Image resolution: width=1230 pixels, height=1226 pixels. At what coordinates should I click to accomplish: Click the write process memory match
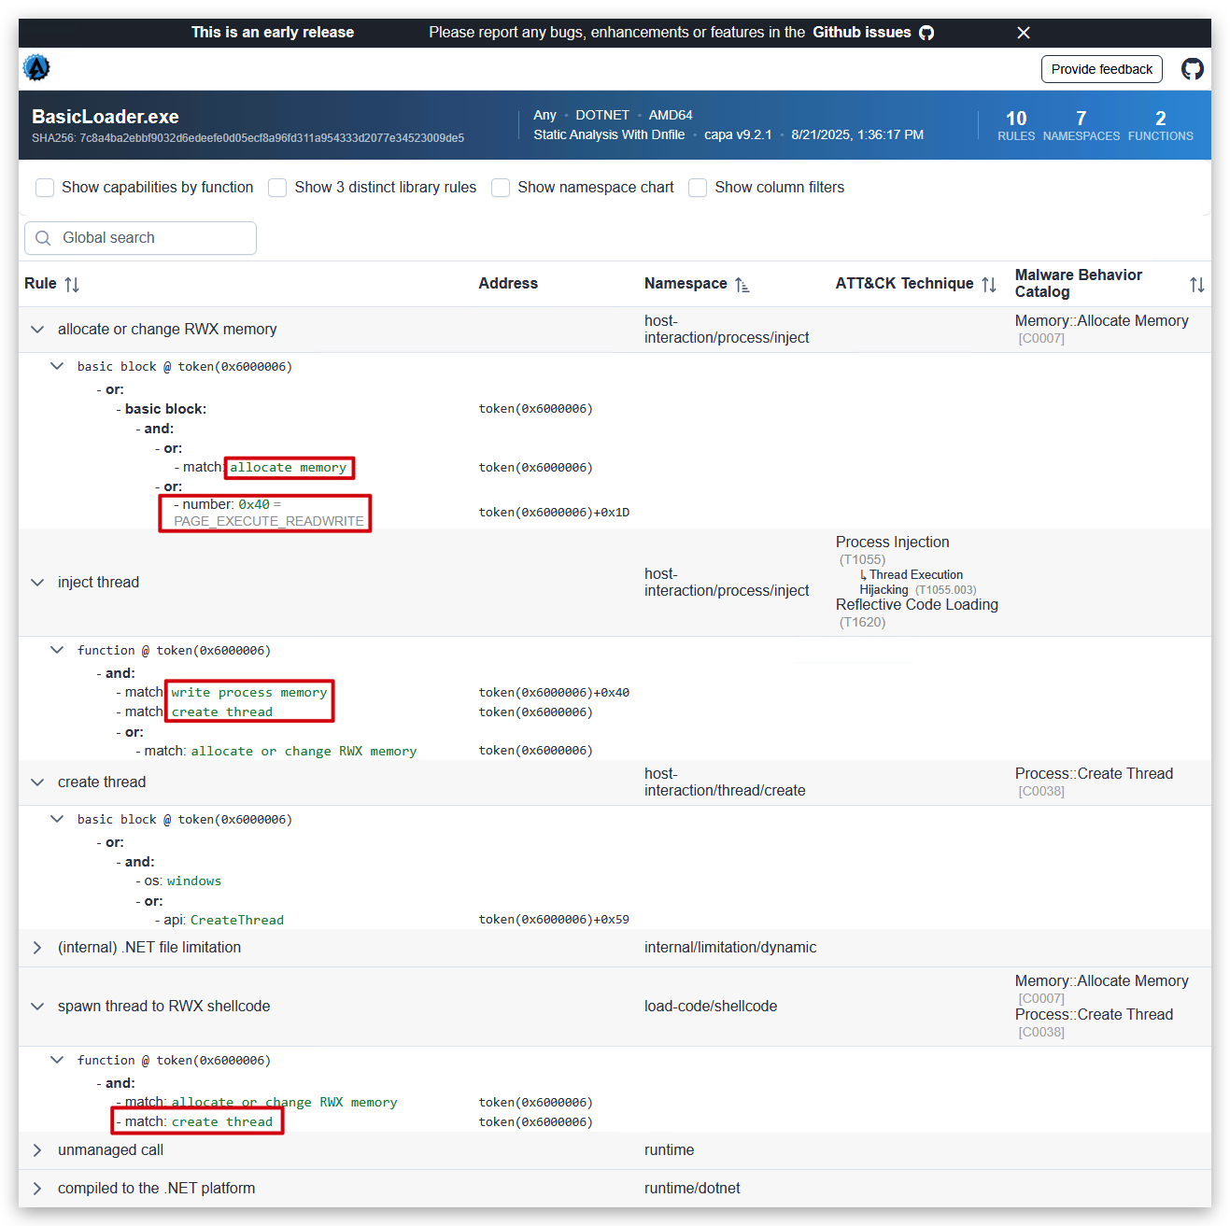coord(249,693)
